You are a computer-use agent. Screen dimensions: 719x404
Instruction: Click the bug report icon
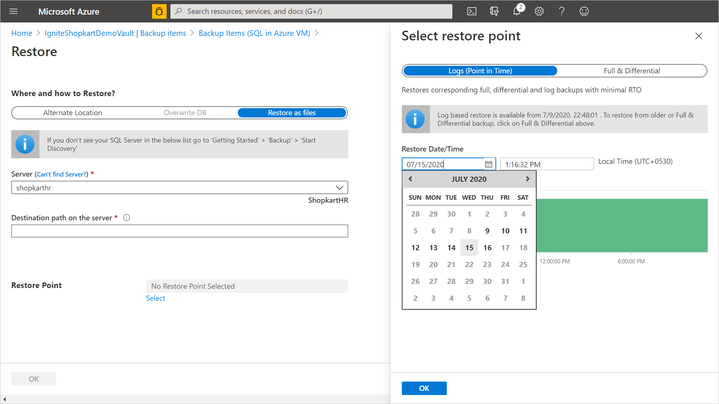click(x=159, y=11)
